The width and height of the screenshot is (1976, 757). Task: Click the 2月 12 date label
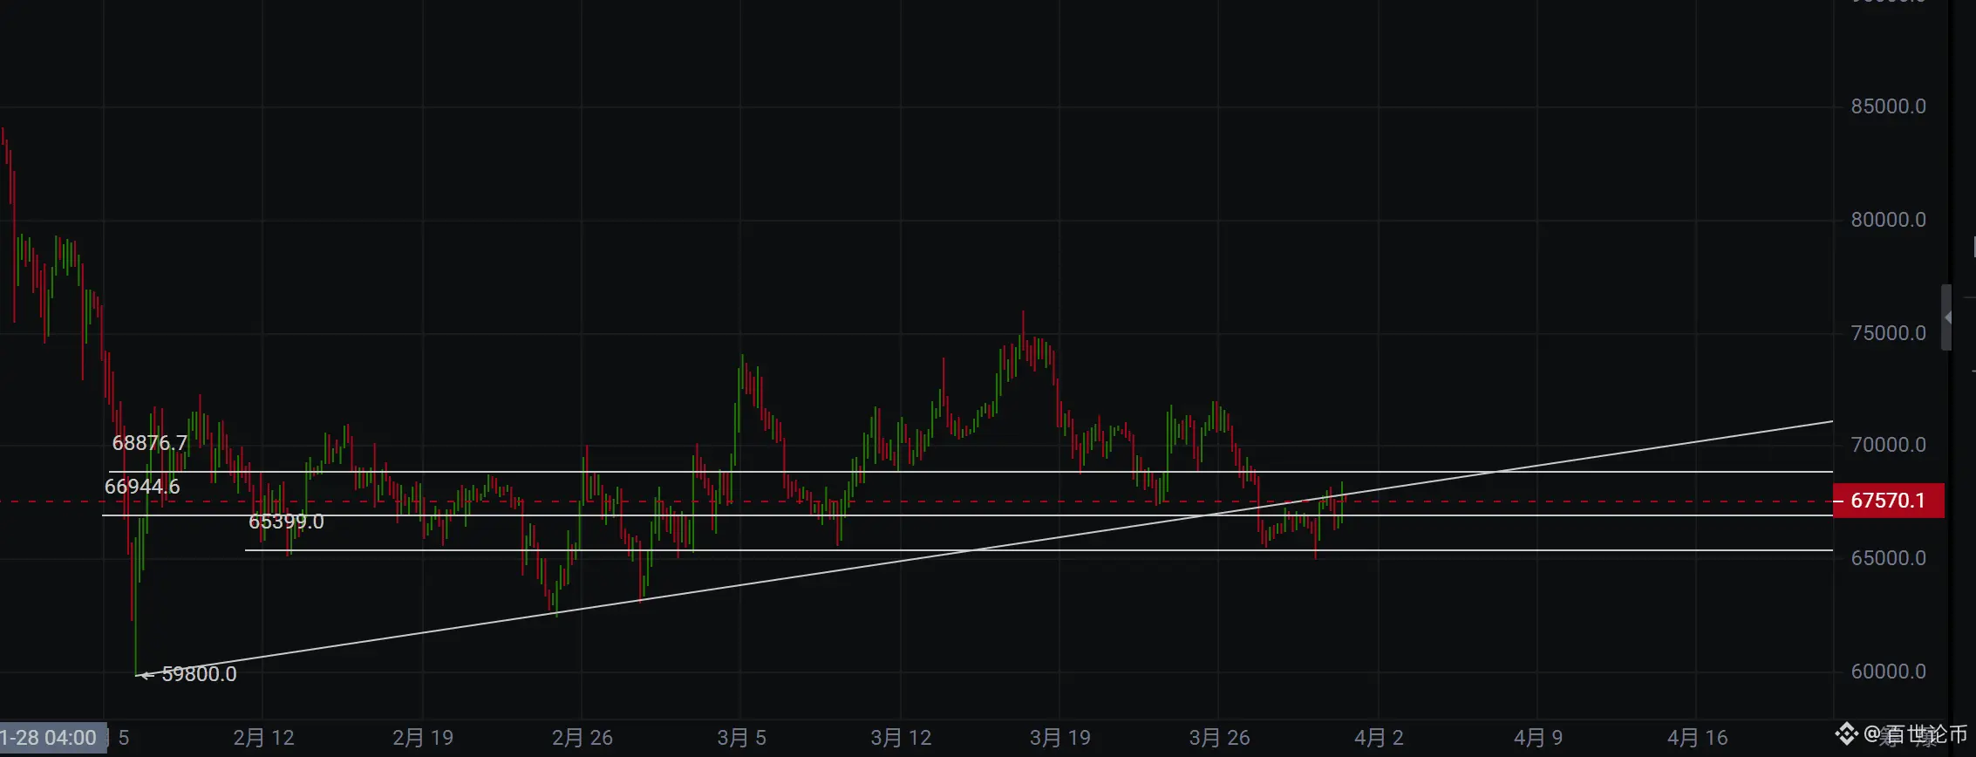pos(263,738)
